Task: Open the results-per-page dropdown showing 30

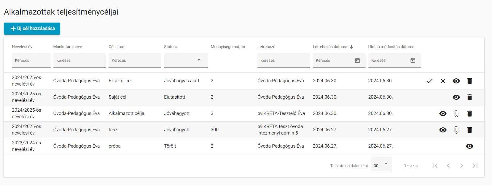Action: pyautogui.click(x=381, y=164)
